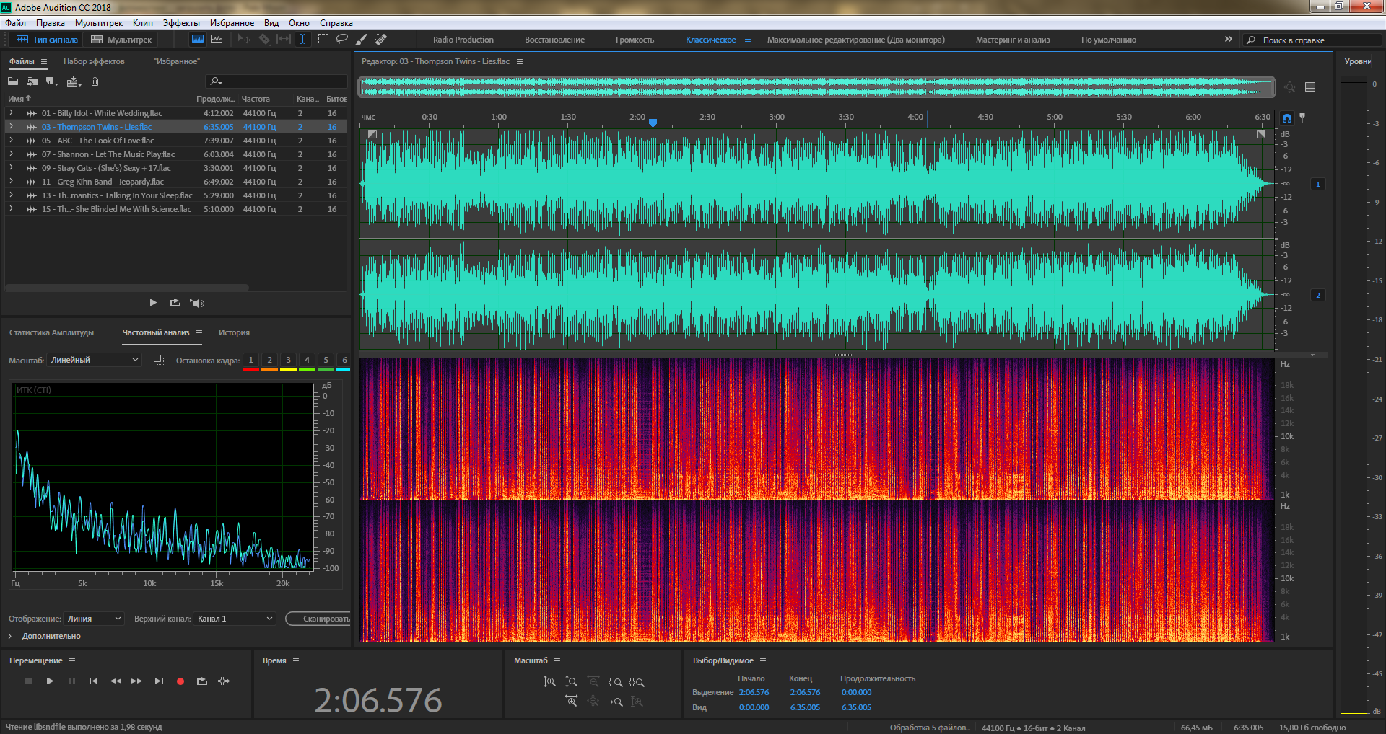Toggle loop playback in Files panel
1386x734 pixels.
(x=175, y=303)
